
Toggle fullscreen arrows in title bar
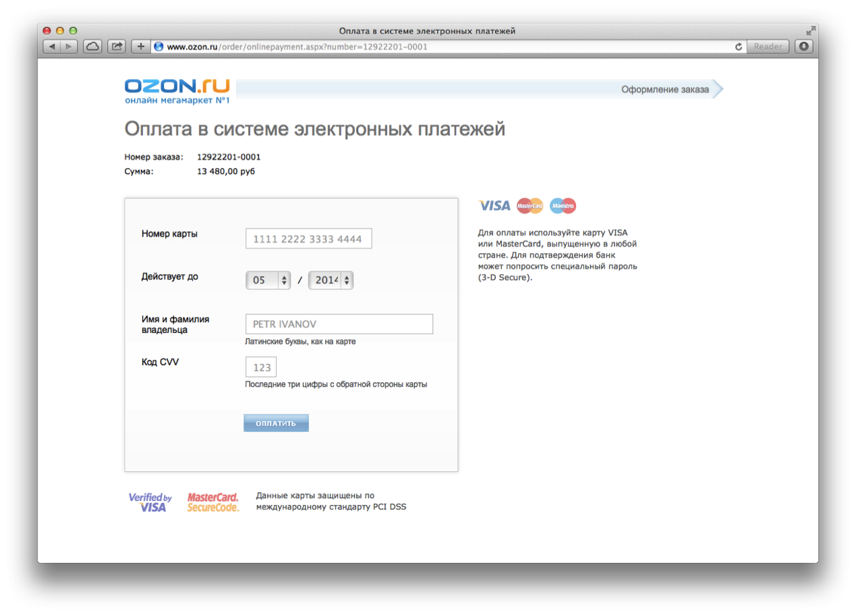810,31
